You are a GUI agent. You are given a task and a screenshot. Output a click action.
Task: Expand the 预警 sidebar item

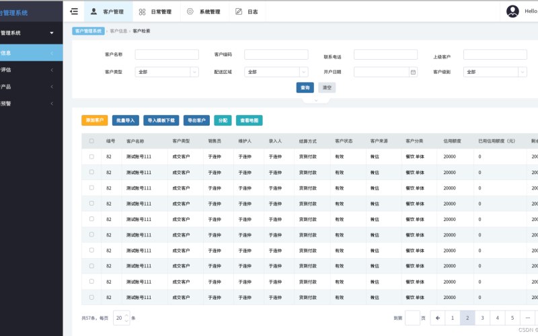click(31, 103)
